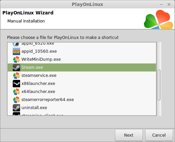
Task: Minimize the PlayOnLinux window
Action: (x=161, y=5)
